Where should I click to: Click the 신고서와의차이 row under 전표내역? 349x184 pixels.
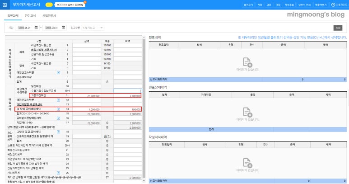coord(248,79)
